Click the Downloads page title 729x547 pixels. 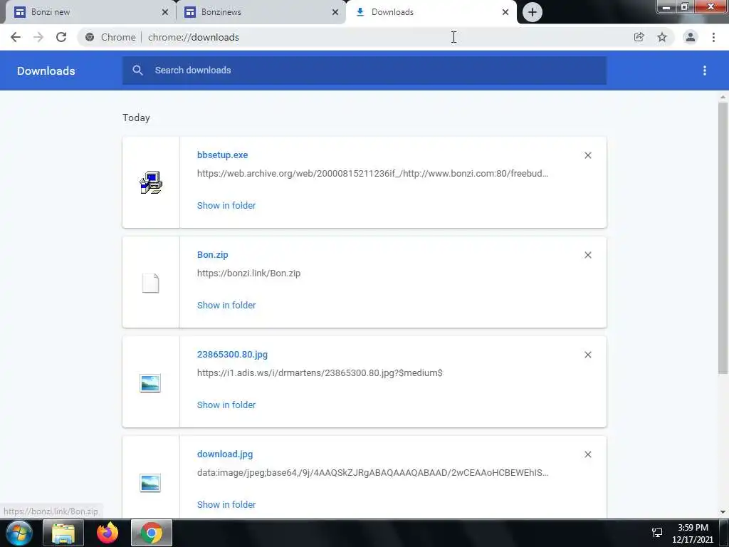coord(46,71)
